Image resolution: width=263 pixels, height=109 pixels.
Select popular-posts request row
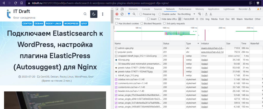pos(188,52)
